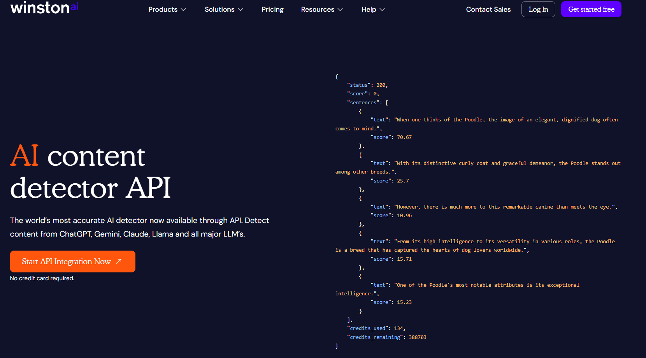
Task: Expand the Products chevron arrow
Action: pyautogui.click(x=184, y=10)
